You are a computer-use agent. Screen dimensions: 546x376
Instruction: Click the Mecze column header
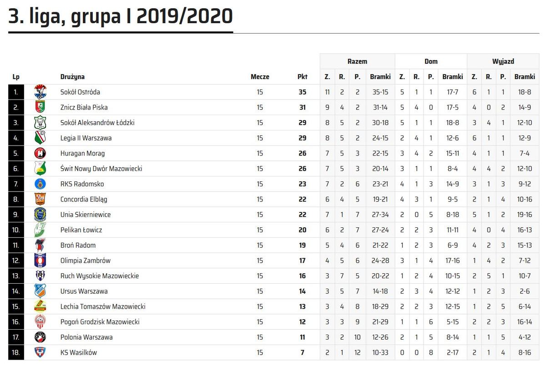(x=260, y=77)
